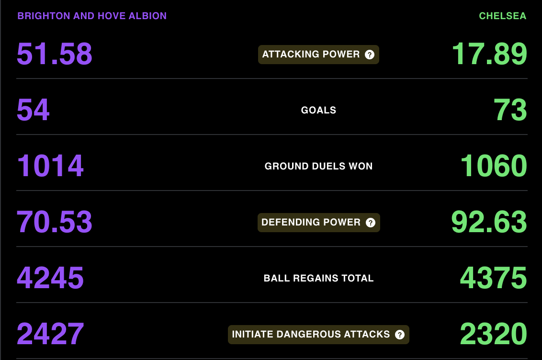Select Chelsea's defending power value 92.63
Screen dimensions: 542x360
tap(489, 222)
